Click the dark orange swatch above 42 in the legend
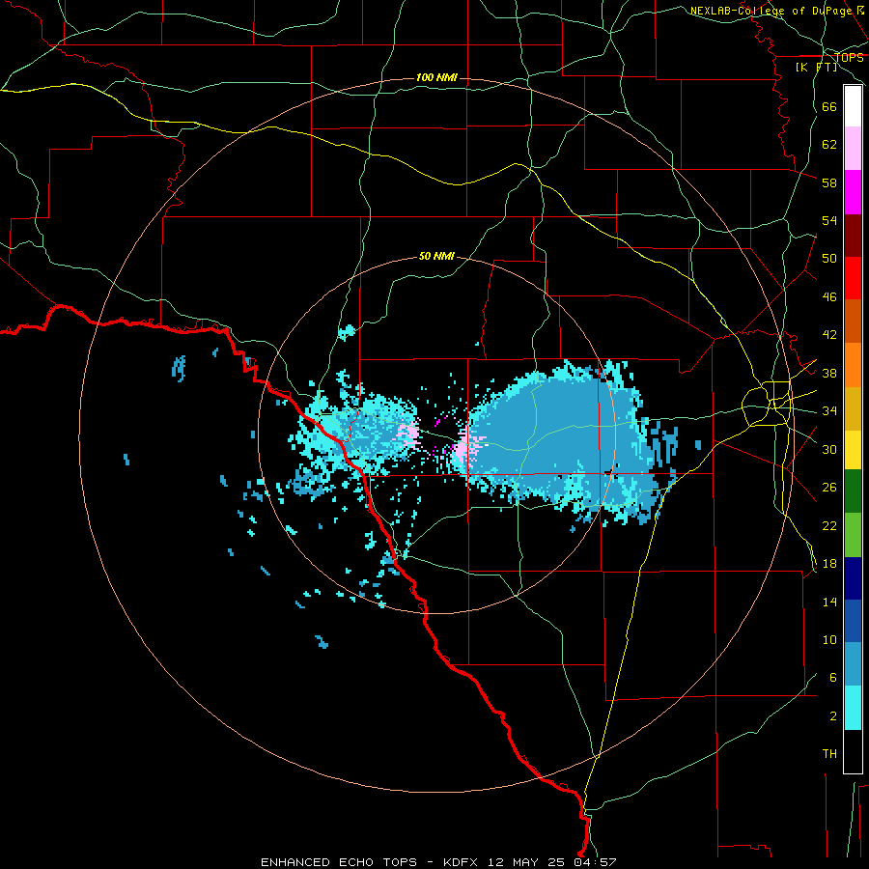 pyautogui.click(x=853, y=321)
